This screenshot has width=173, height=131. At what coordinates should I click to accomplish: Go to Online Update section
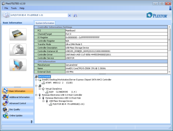tap(18, 116)
